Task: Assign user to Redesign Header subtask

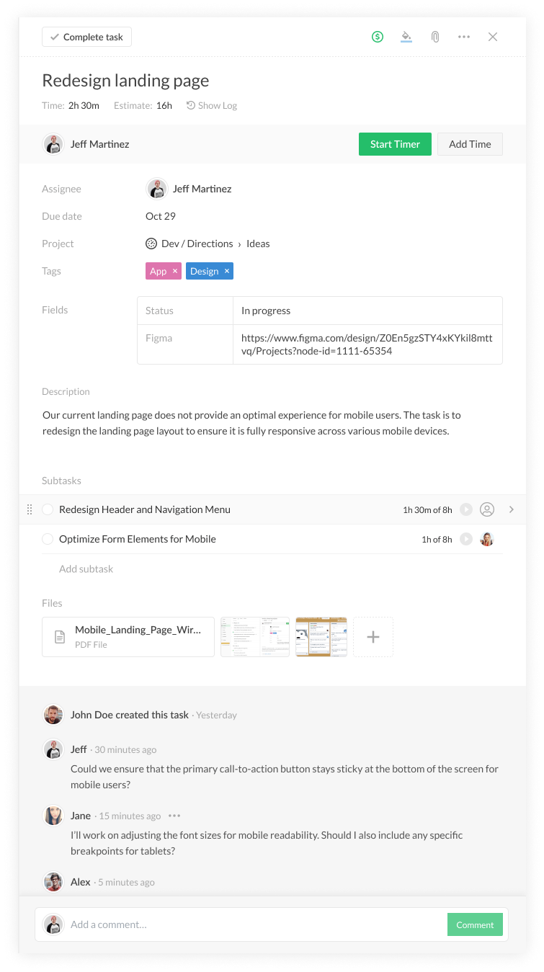Action: tap(487, 509)
